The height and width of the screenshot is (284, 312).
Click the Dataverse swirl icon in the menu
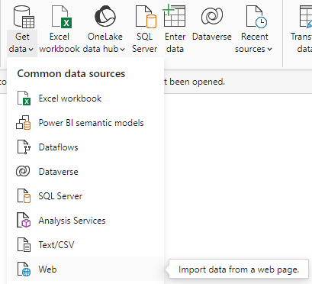pos(23,171)
